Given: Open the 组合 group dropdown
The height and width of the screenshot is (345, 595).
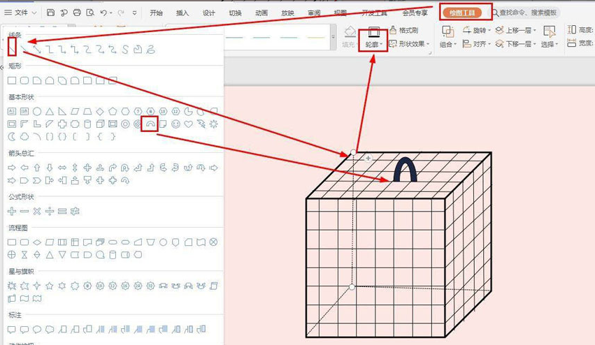Looking at the screenshot, I should [x=447, y=45].
